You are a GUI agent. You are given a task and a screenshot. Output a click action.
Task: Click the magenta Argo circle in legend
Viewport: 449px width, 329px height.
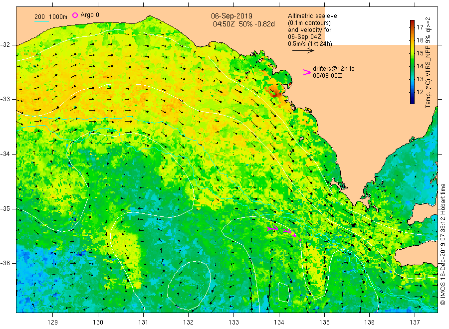pos(75,15)
